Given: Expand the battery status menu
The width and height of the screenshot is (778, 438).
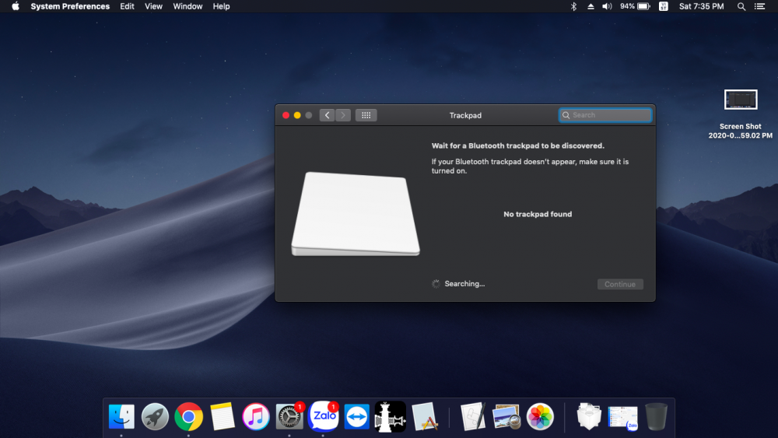Looking at the screenshot, I should (x=635, y=6).
